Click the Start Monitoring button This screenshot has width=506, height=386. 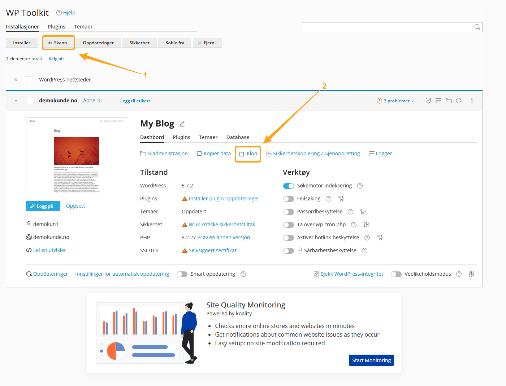[371, 360]
